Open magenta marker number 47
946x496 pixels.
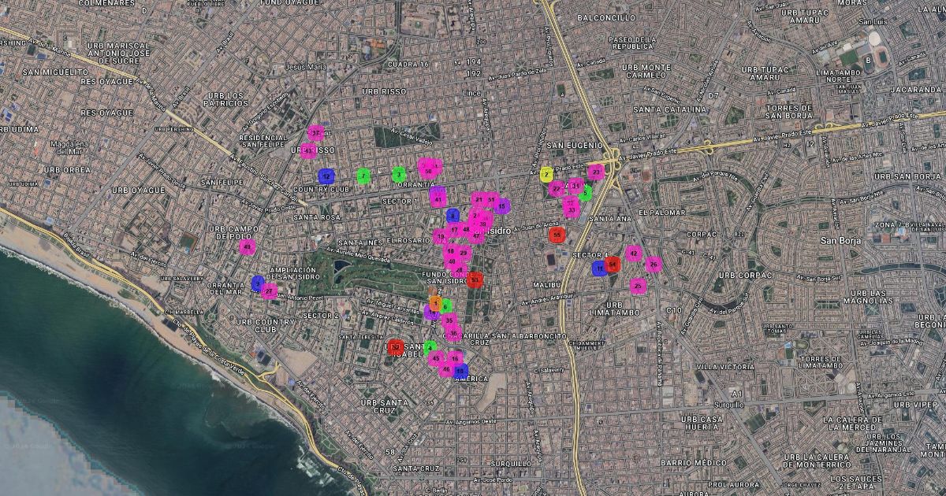pyautogui.click(x=476, y=235)
